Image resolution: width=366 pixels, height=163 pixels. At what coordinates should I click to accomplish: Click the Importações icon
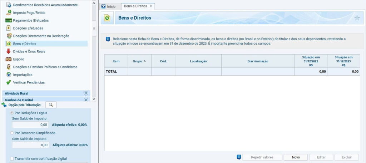[9, 75]
